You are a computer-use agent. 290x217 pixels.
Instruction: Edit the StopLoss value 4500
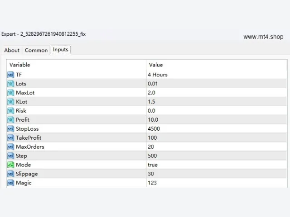point(217,129)
